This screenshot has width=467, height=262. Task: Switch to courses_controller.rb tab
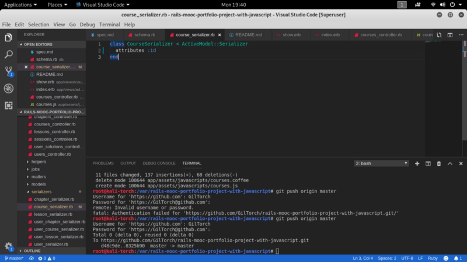tap(381, 35)
